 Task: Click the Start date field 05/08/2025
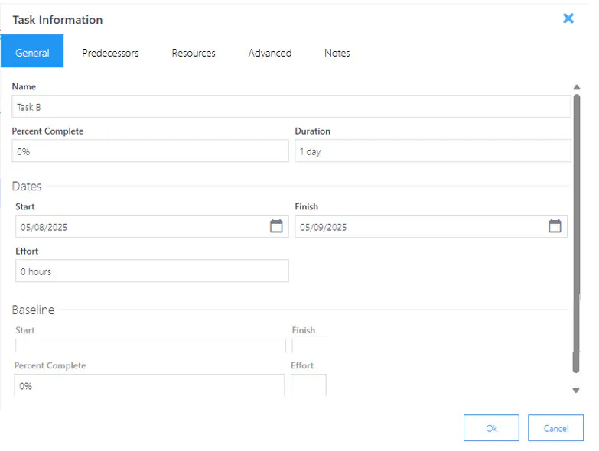click(x=152, y=226)
